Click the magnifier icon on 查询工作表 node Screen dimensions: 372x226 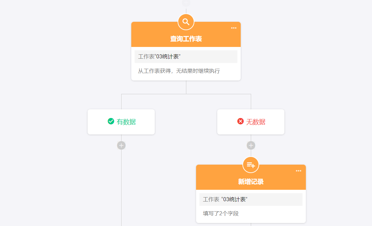[186, 21]
